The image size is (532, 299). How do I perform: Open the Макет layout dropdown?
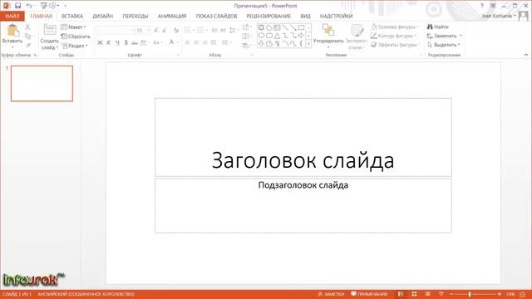tap(73, 27)
